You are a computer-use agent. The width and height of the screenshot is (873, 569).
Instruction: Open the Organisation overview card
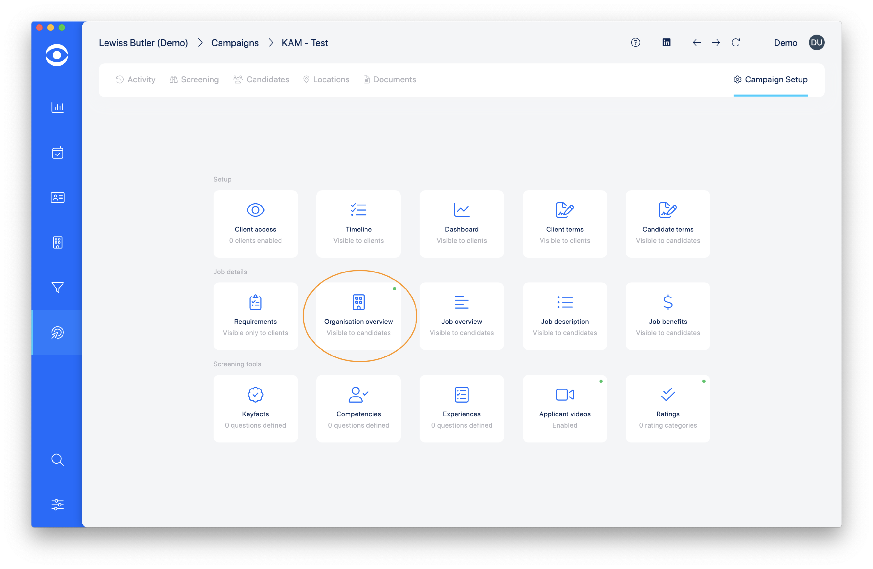[x=359, y=316]
